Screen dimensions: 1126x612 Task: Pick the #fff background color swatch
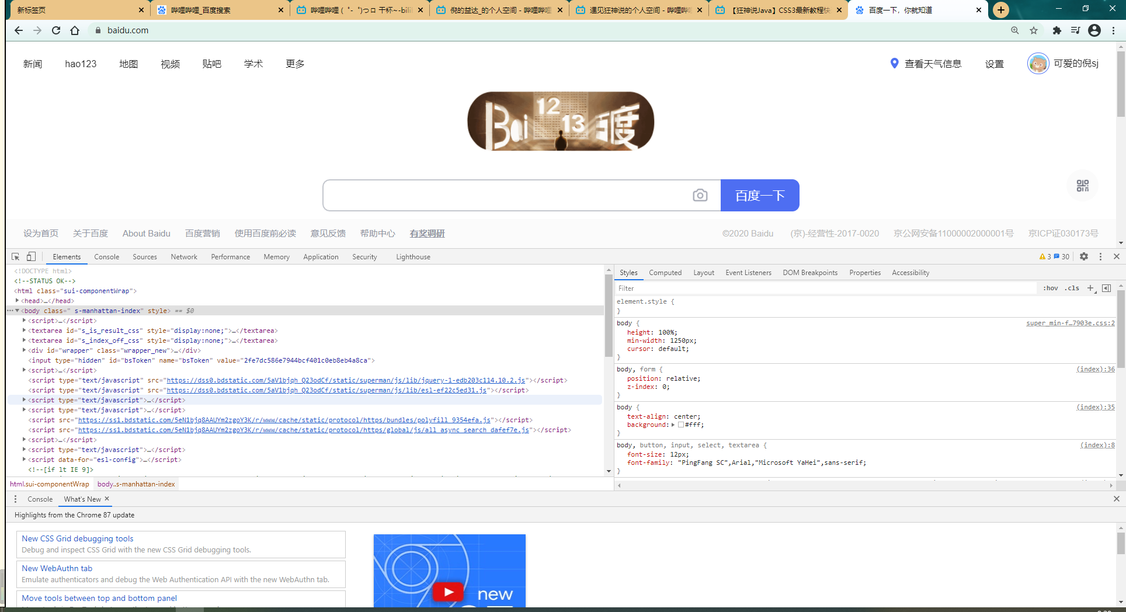pyautogui.click(x=681, y=425)
